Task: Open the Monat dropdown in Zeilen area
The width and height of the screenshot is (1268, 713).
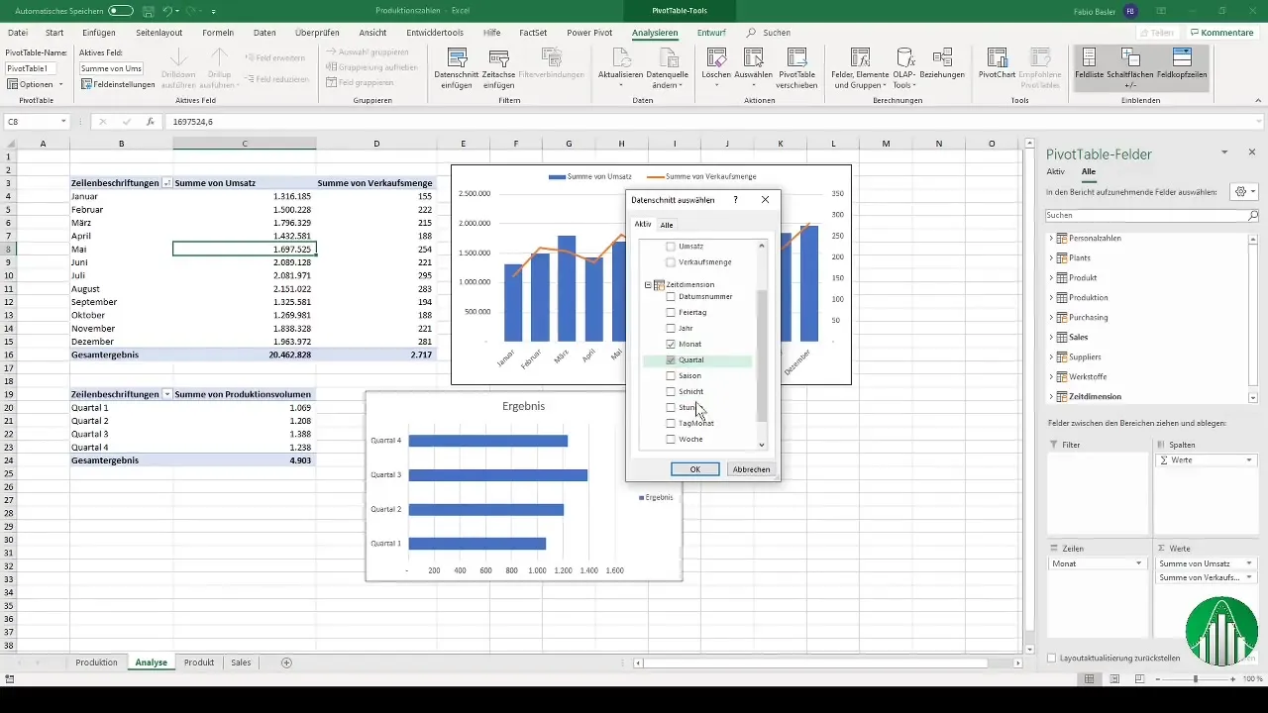Action: pos(1139,563)
